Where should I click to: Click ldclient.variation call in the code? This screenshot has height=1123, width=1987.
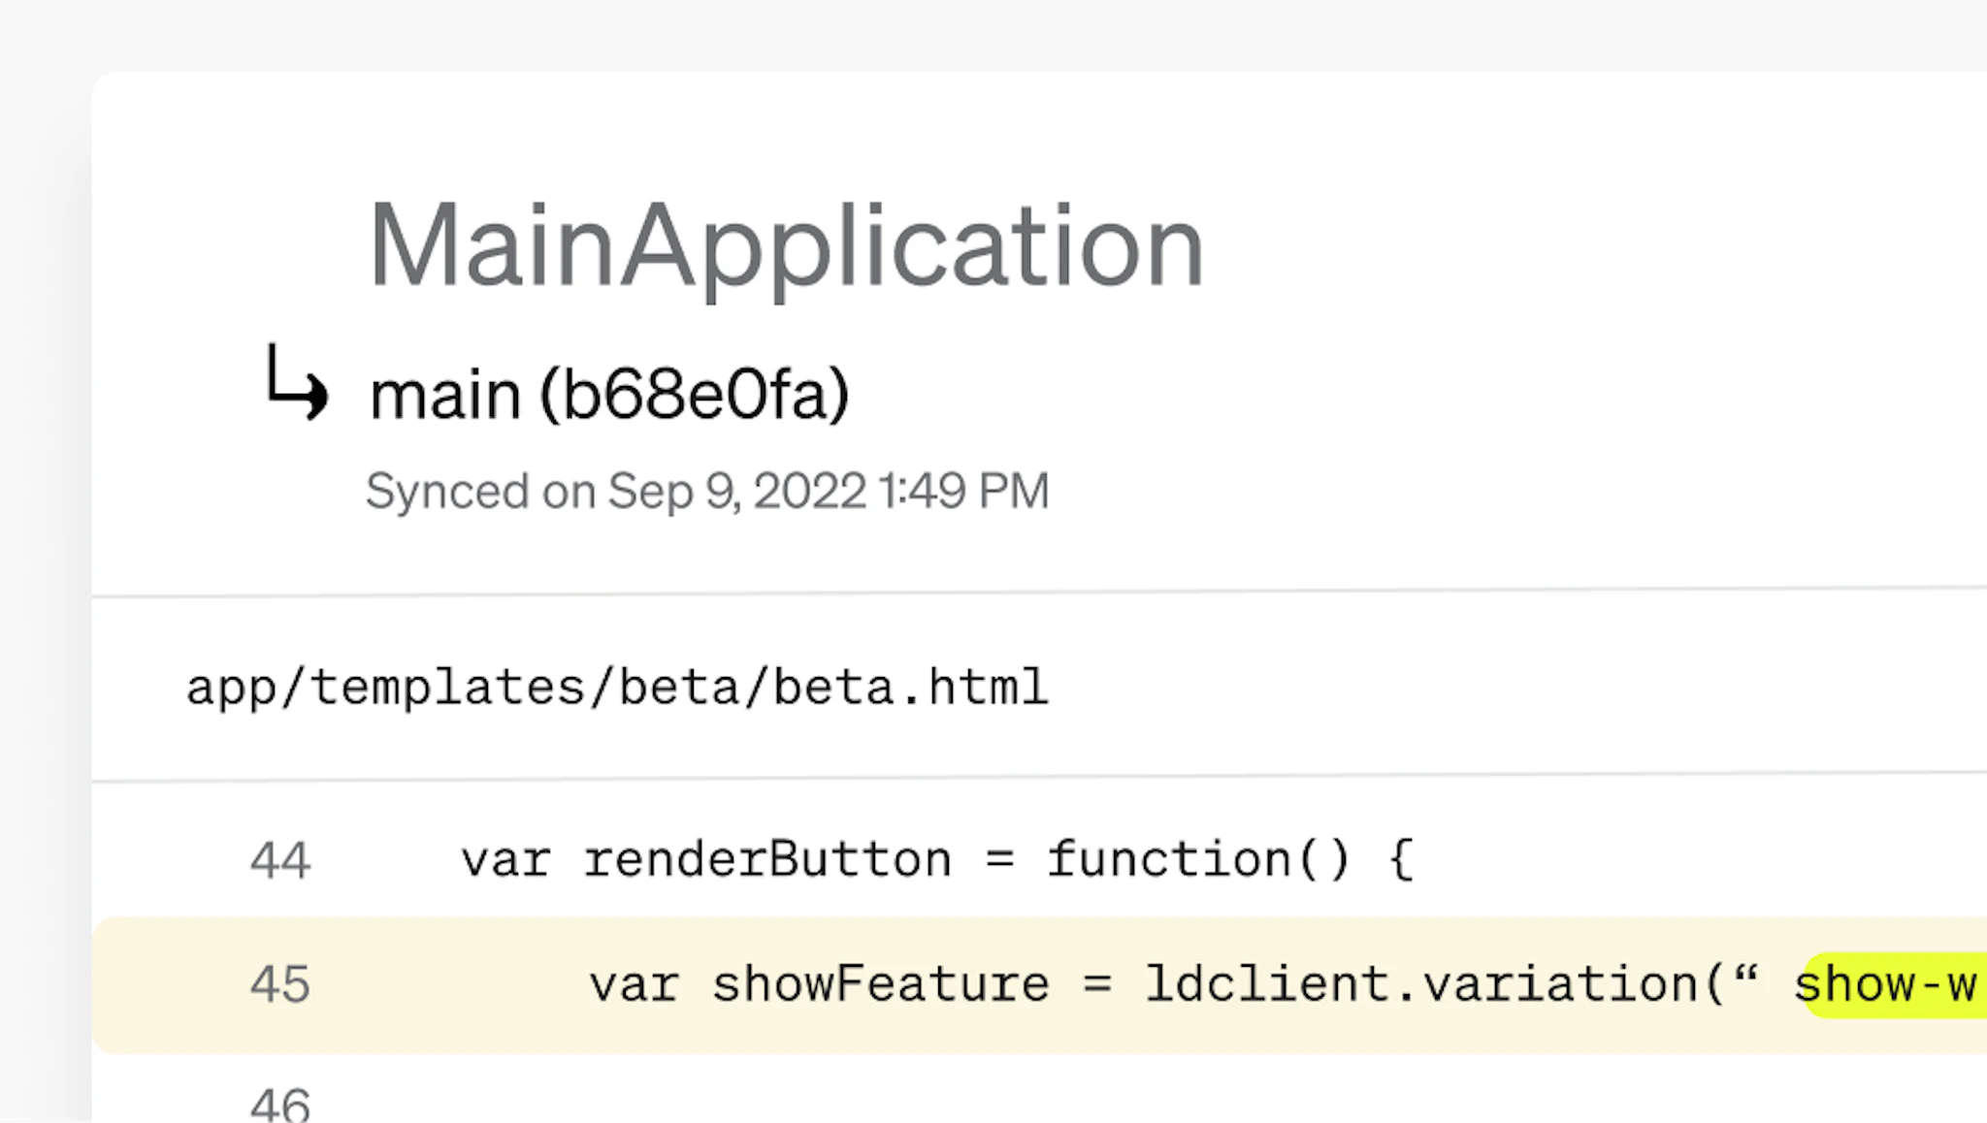[x=1421, y=984]
